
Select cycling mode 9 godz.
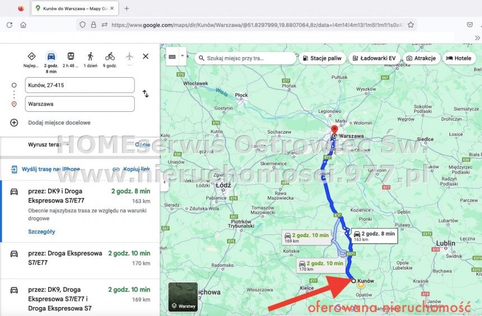click(x=110, y=56)
